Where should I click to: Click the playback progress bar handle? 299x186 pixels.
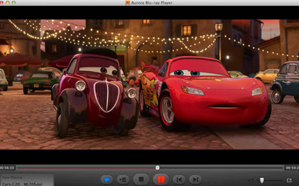pyautogui.click(x=157, y=168)
